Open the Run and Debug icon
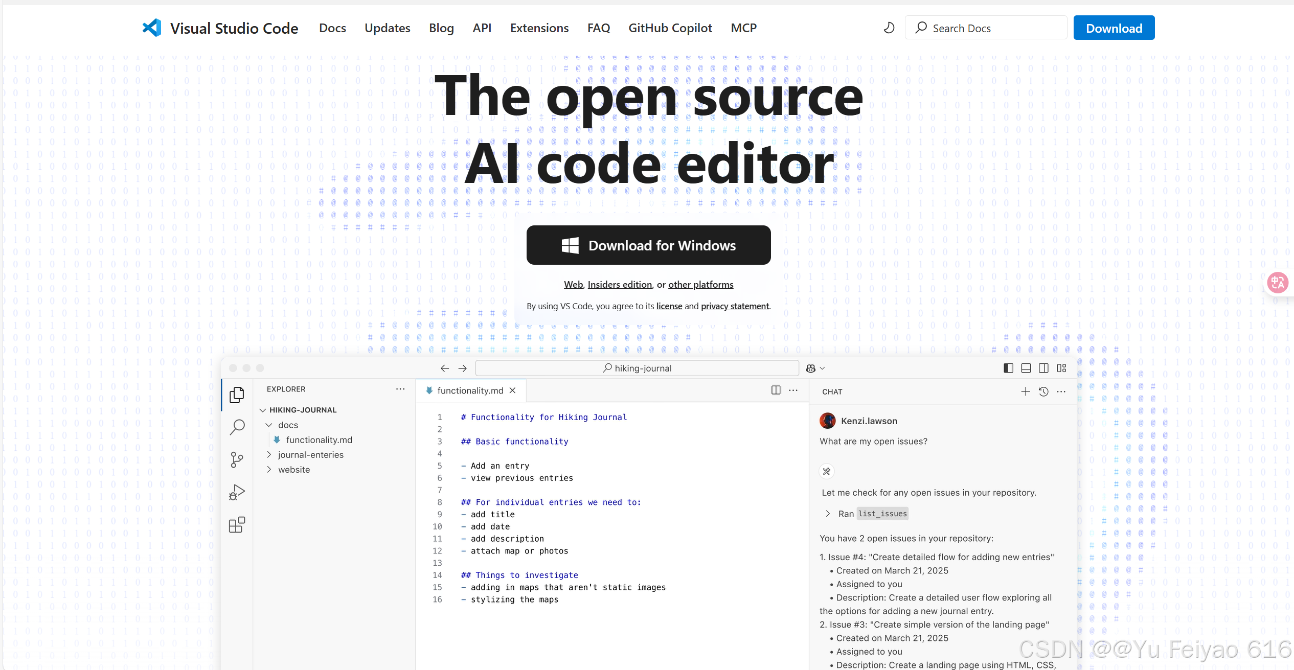The height and width of the screenshot is (670, 1294). coord(237,492)
